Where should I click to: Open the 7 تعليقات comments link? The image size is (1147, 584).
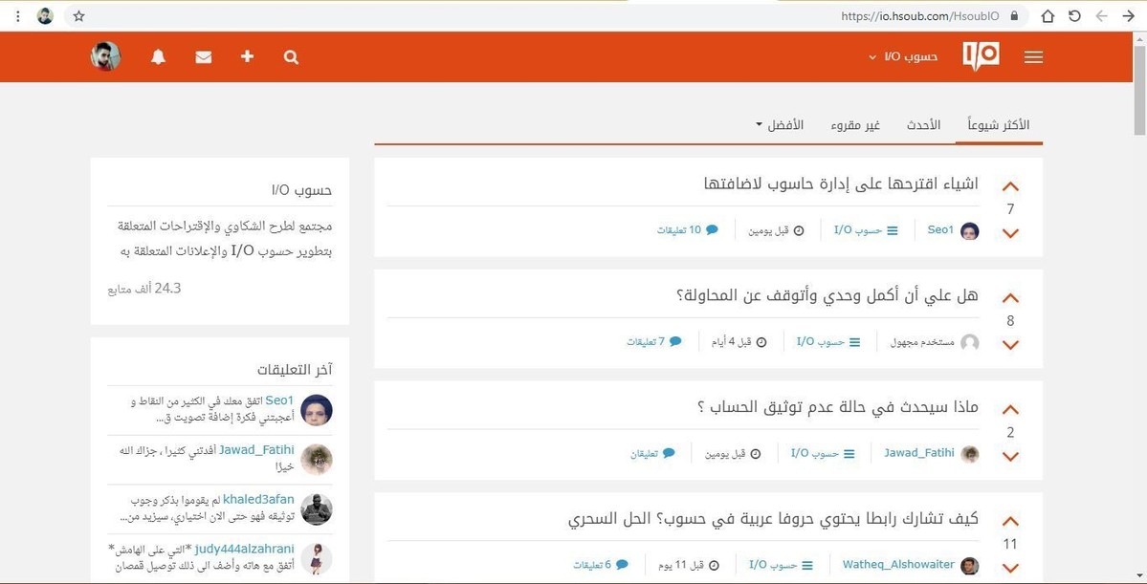[x=654, y=341]
